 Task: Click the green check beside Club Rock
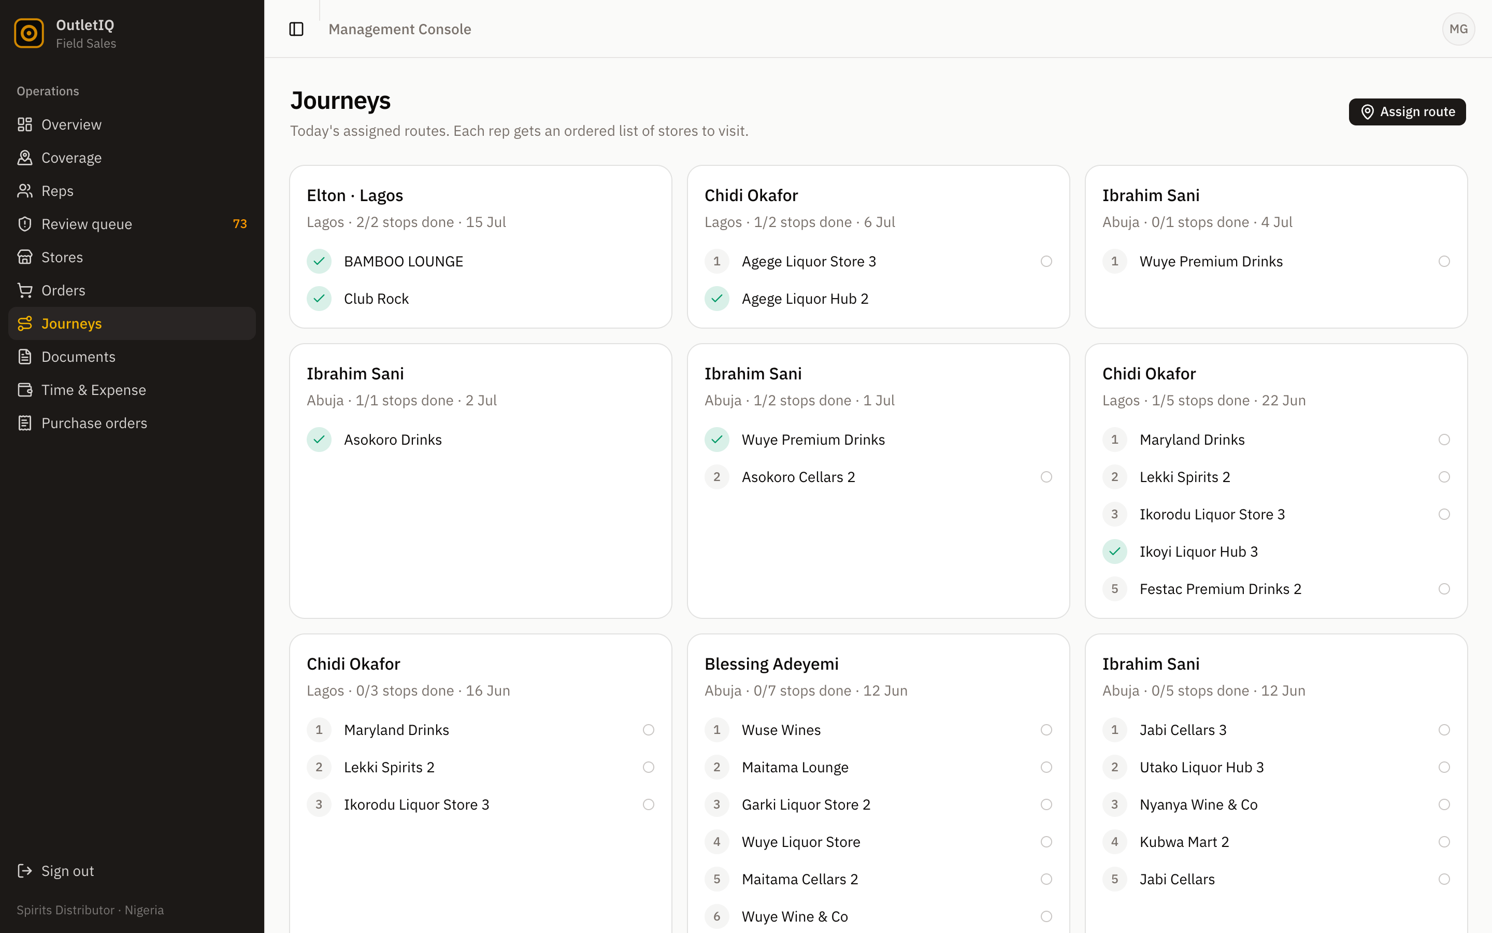[x=319, y=299]
